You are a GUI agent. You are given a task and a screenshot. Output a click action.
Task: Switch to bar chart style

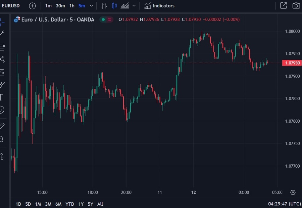click(x=104, y=6)
